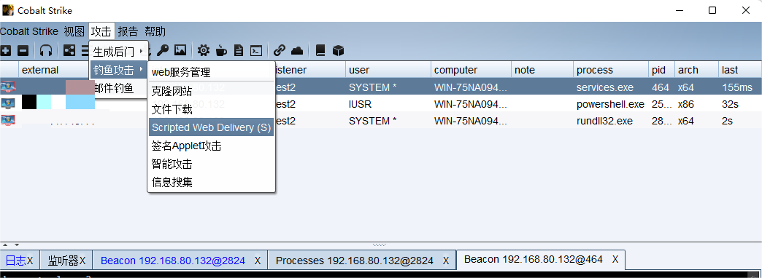The width and height of the screenshot is (762, 278).
Task: Click the minus Disconnect toolbar icon
Action: tap(23, 50)
